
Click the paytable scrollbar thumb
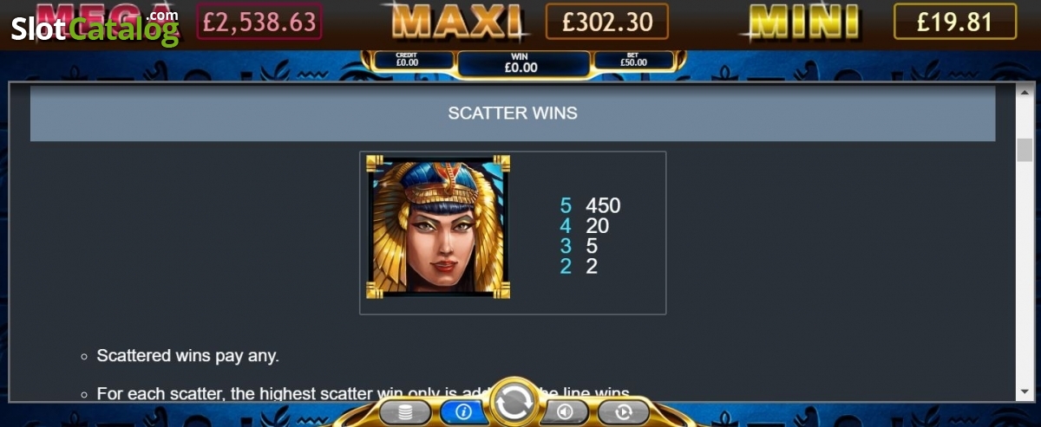[x=1025, y=149]
